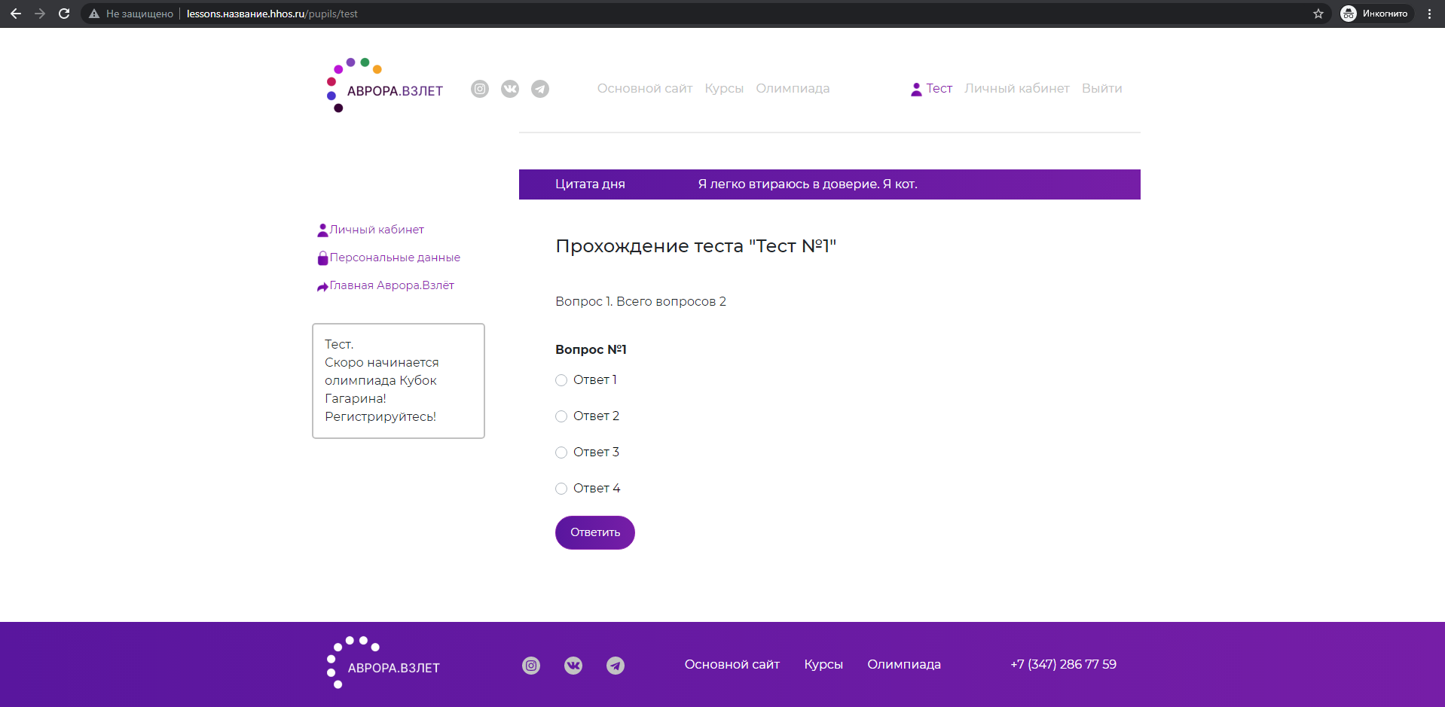Screen dimensions: 1445x707
Task: Click the lock icon beside Персональные данные
Action: pyautogui.click(x=322, y=258)
